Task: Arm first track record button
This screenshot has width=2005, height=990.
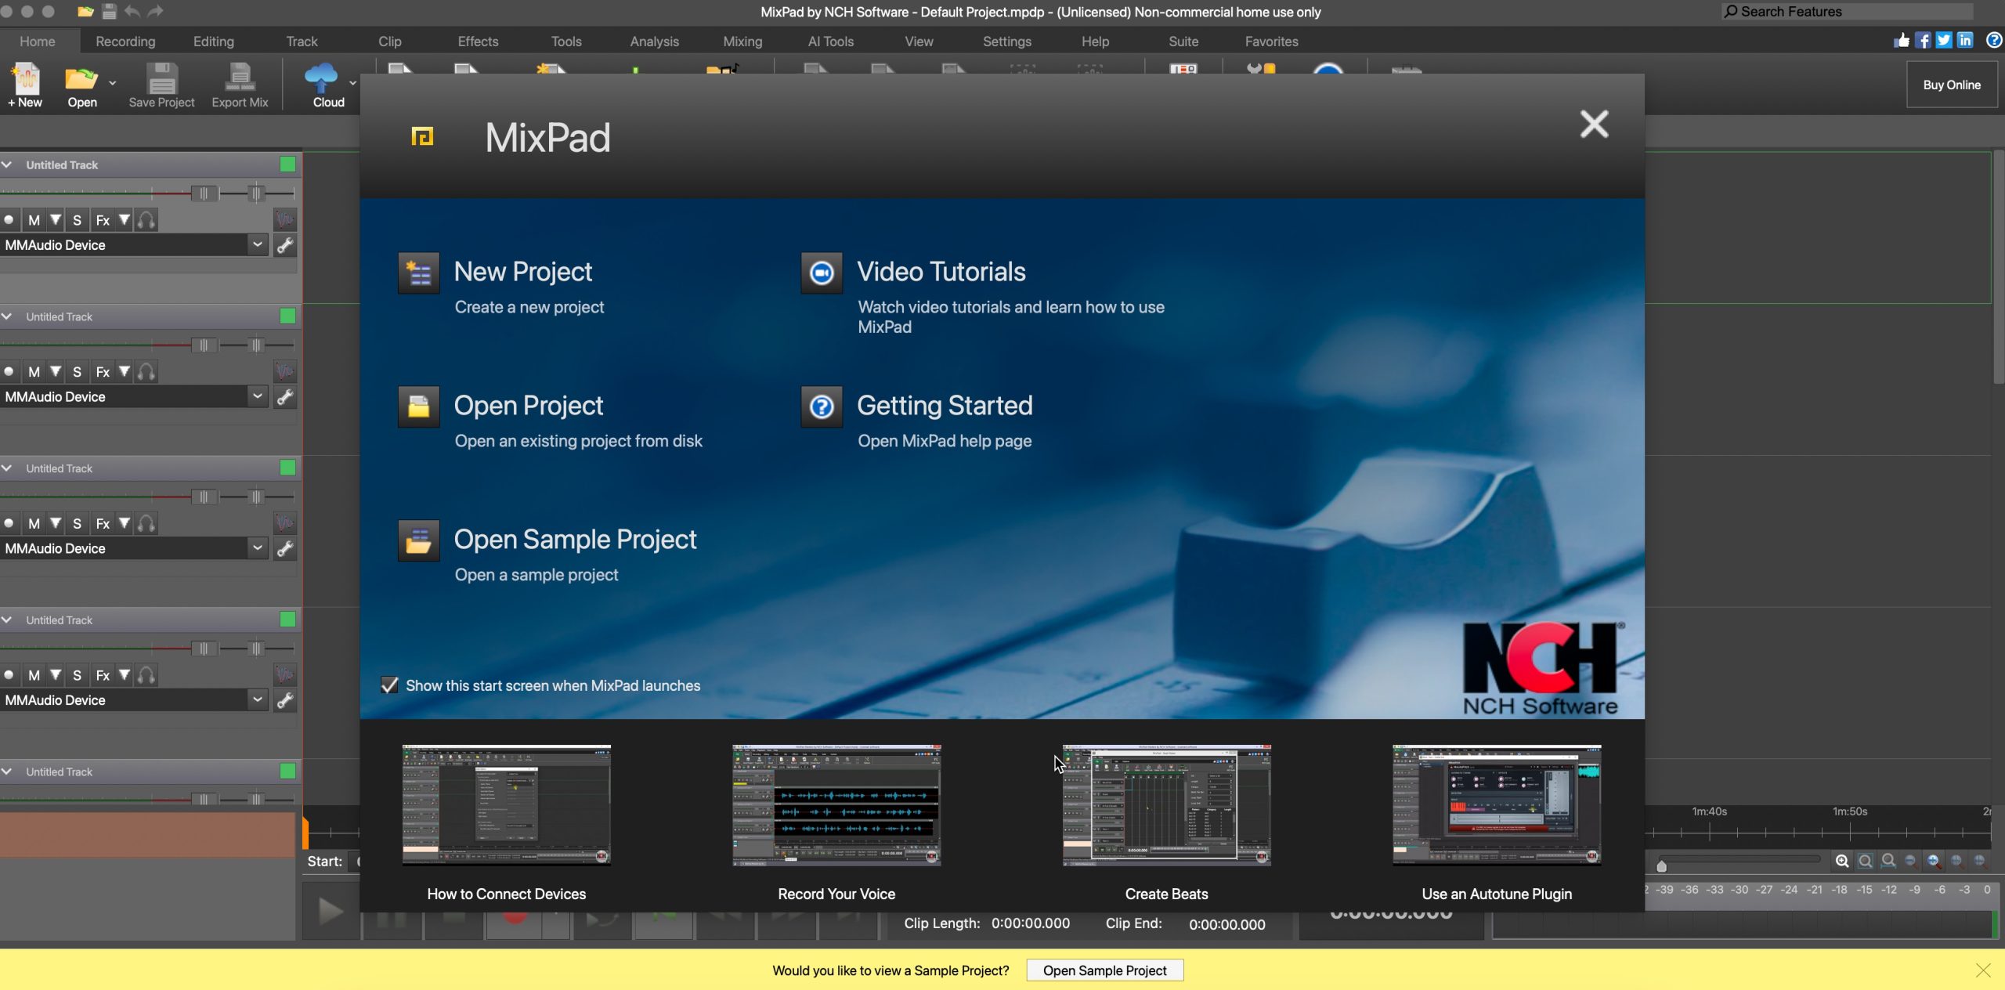Action: pyautogui.click(x=9, y=220)
